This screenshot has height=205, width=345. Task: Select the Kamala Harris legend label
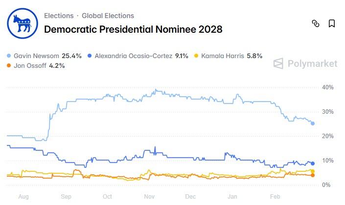(223, 56)
